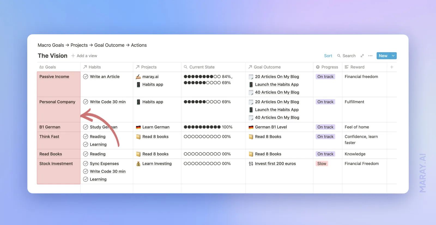Image resolution: width=436 pixels, height=225 pixels.
Task: Click notepad icon of 40 Articles On My Blog in Personal Company row
Action: click(x=251, y=118)
